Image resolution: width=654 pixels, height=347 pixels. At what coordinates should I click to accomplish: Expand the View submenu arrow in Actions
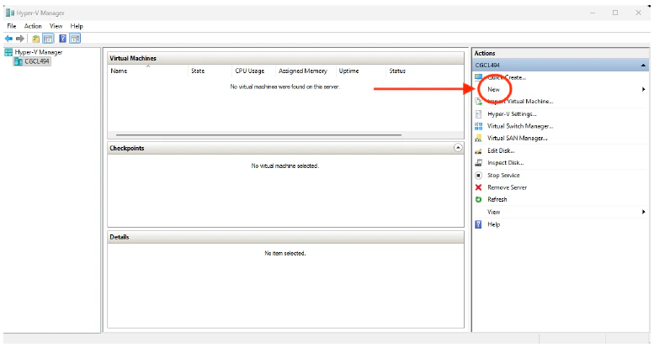[644, 212]
